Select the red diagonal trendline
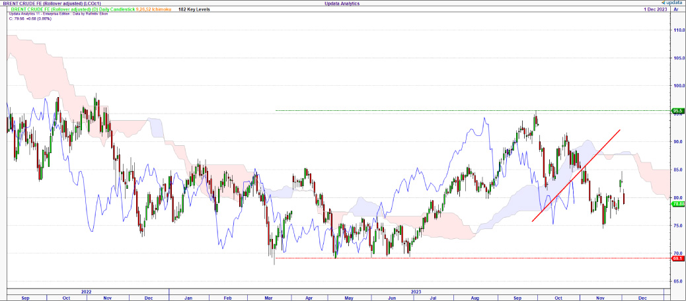The height and width of the screenshot is (301, 686). pyautogui.click(x=576, y=175)
